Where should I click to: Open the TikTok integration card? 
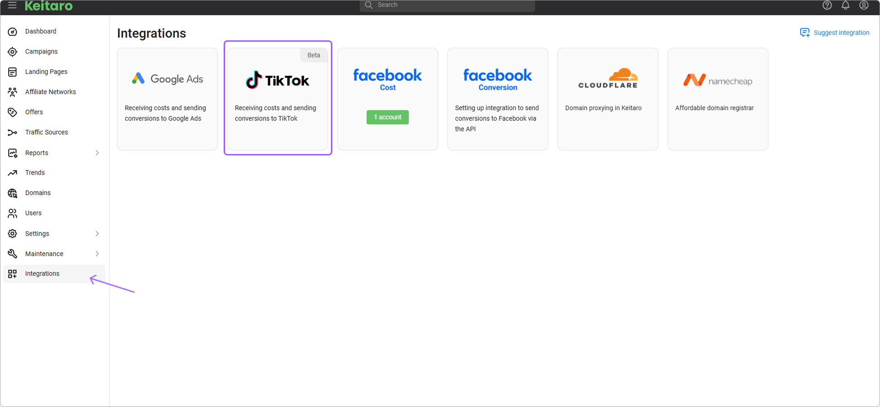(278, 99)
